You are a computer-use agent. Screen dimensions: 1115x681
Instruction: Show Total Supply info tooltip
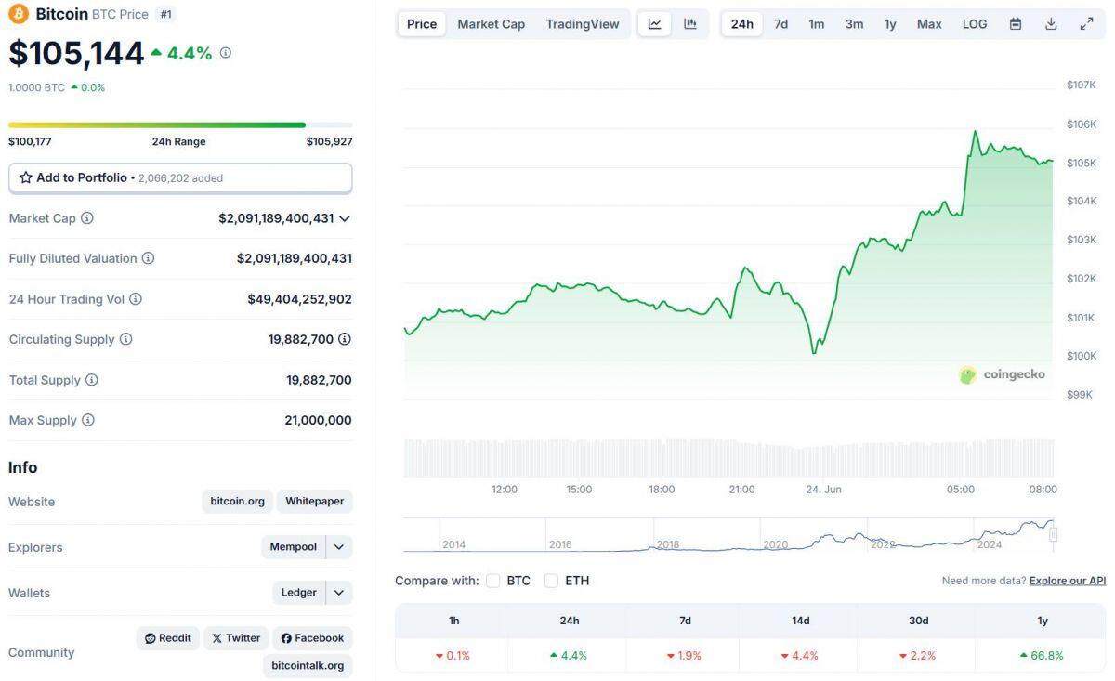(x=92, y=380)
